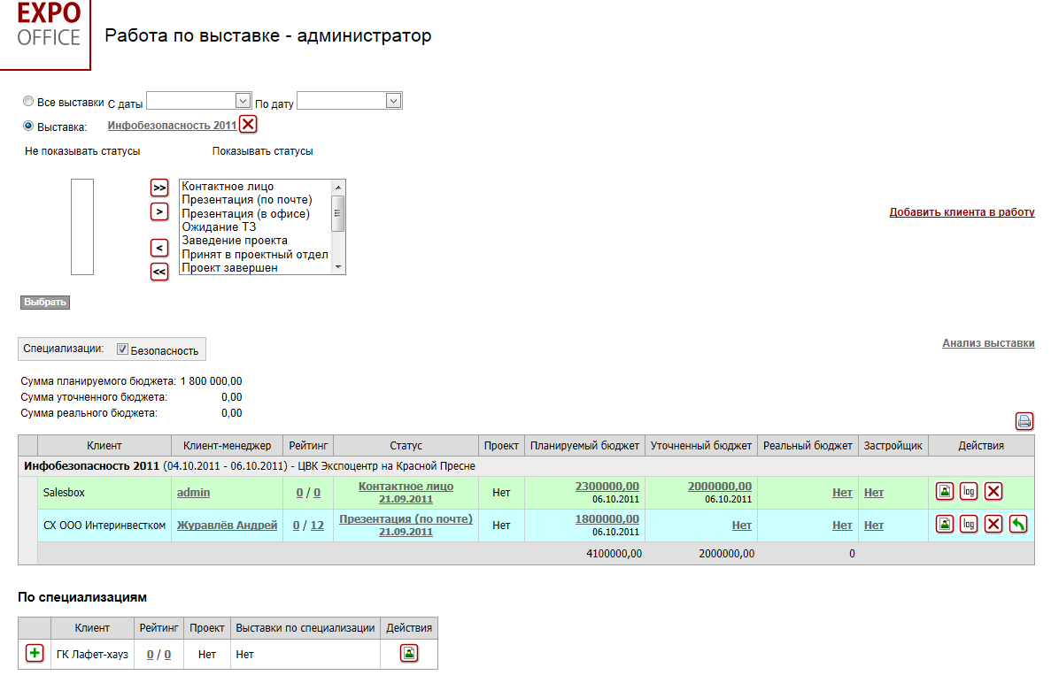The image size is (1051, 683).
Task: Select the 'Выставка' radio button
Action: pos(28,126)
